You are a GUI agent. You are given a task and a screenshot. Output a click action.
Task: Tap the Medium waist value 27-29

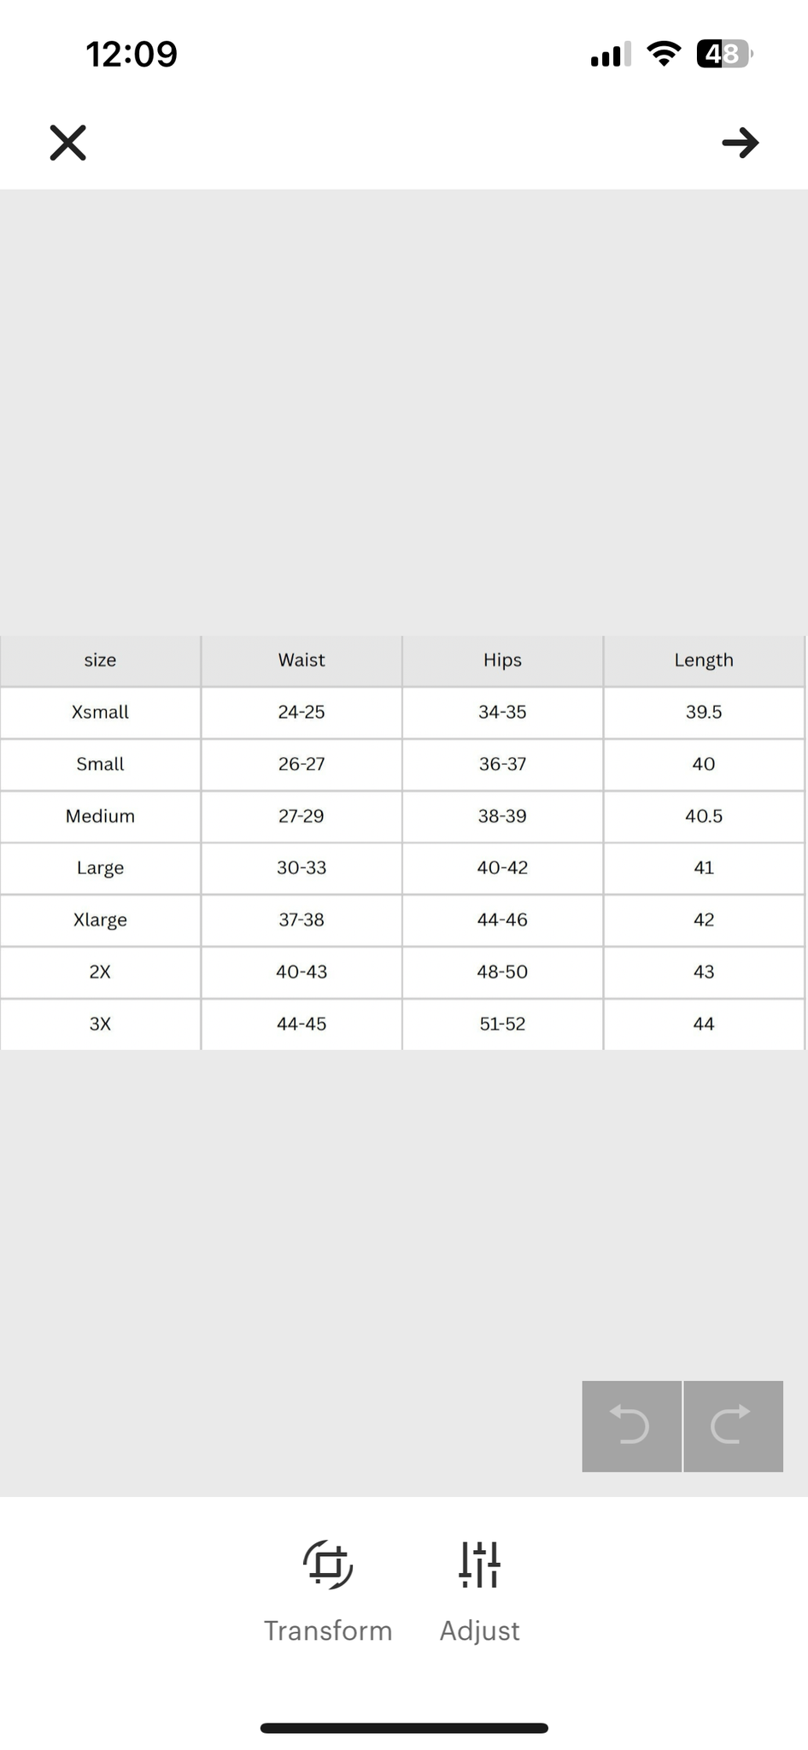[x=302, y=816]
